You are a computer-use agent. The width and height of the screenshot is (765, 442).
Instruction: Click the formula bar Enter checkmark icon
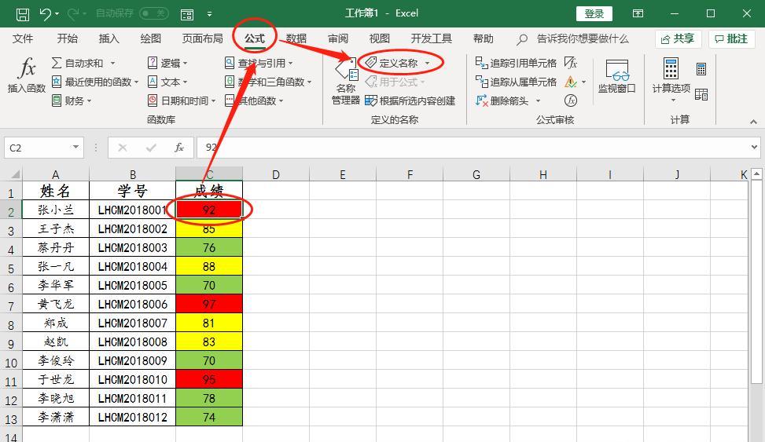151,148
